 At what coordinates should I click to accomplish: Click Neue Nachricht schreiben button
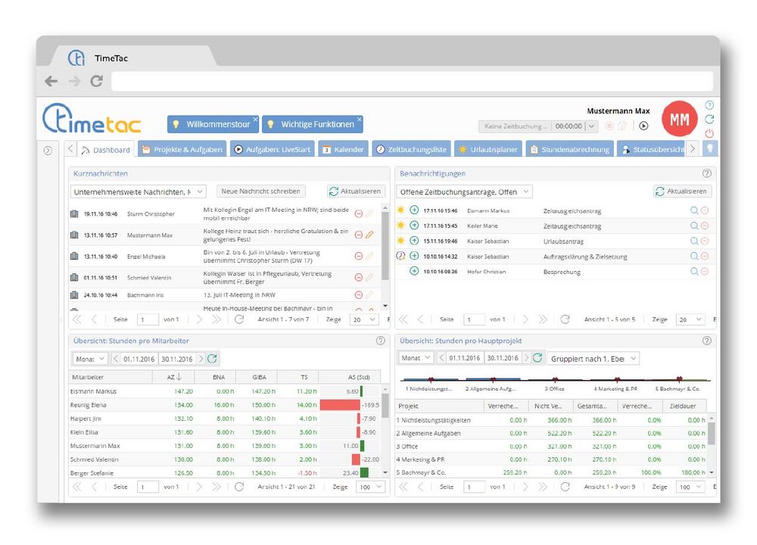(x=261, y=192)
